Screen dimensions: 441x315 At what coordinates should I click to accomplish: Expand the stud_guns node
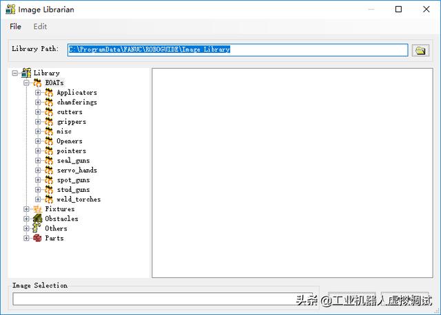click(x=38, y=190)
